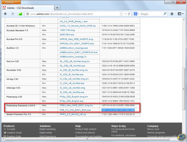Click the magnifying glass search icon
Image resolution: width=187 pixels, height=142 pixels.
(x=165, y=14)
